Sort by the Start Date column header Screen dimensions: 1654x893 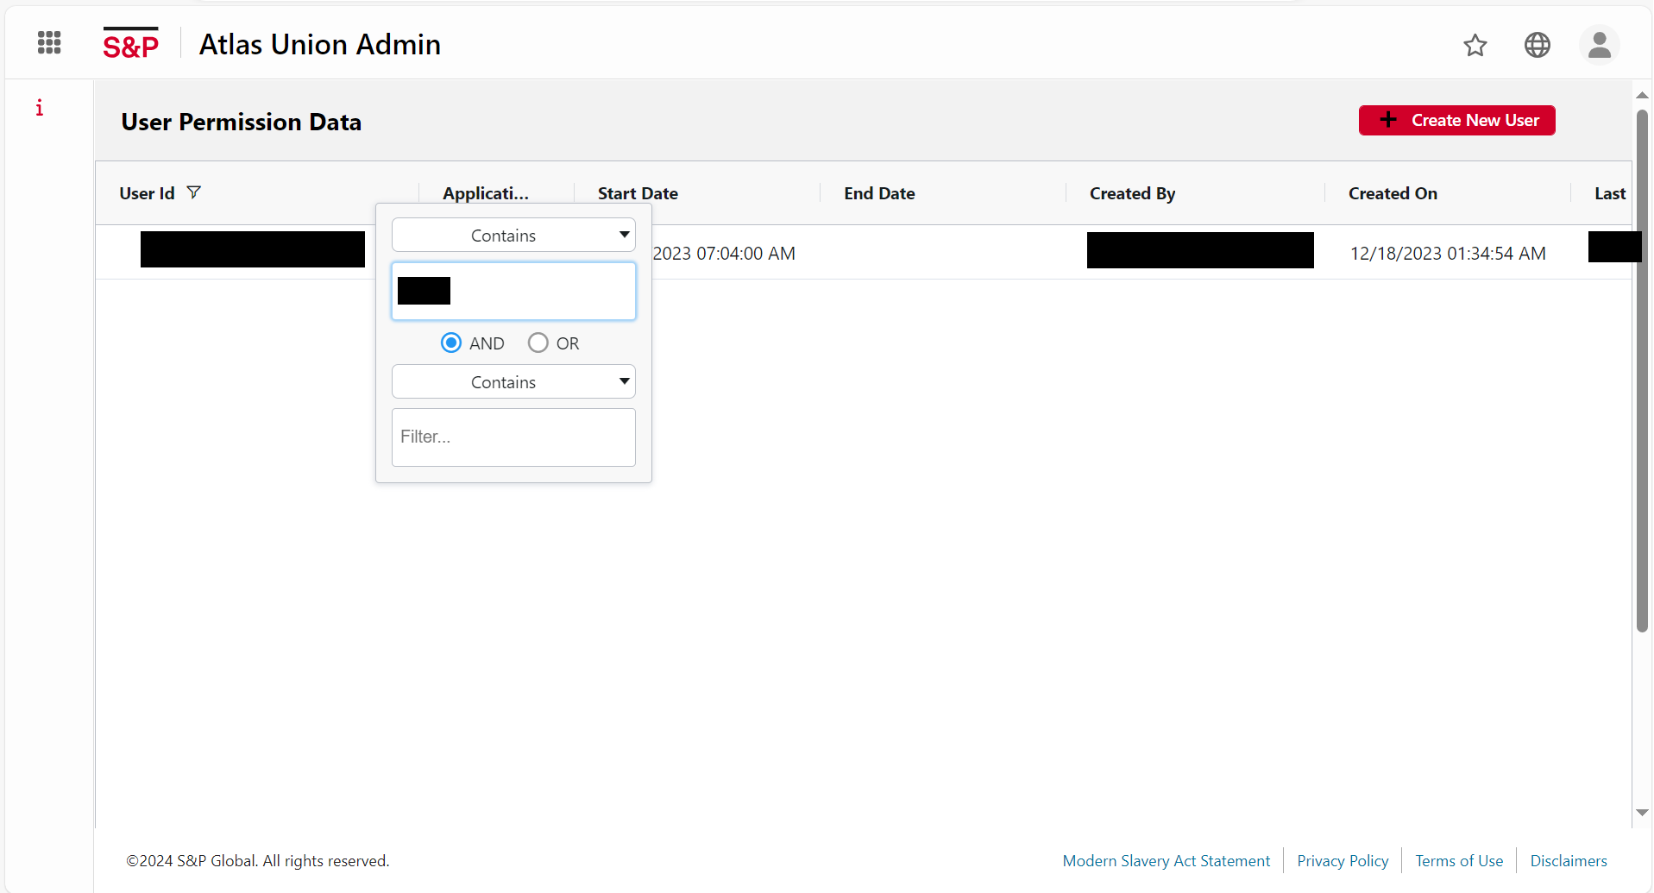[x=638, y=193]
